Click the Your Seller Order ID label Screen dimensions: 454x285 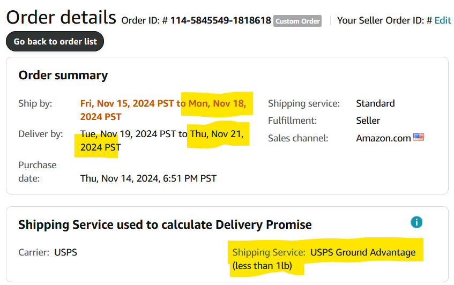click(x=384, y=20)
